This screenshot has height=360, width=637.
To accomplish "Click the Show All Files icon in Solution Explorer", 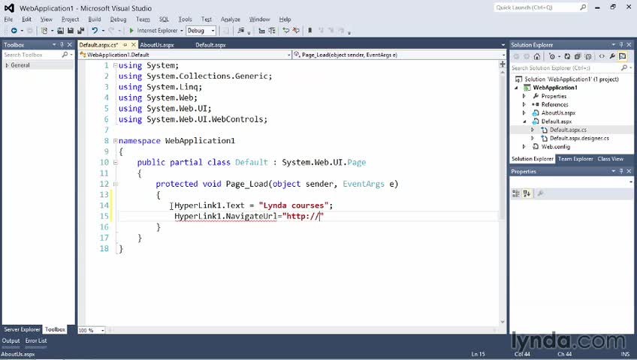I will (588, 56).
